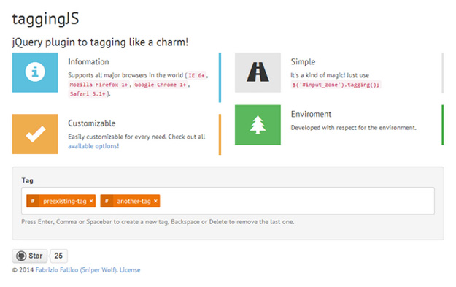Screen dimensions: 456x287
Task: Remove the preexisting-tag with its x
Action: (x=91, y=201)
